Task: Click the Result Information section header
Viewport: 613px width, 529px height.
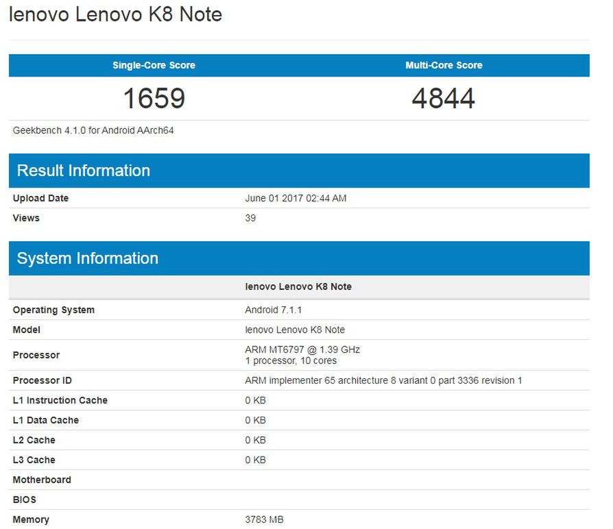Action: [x=83, y=171]
